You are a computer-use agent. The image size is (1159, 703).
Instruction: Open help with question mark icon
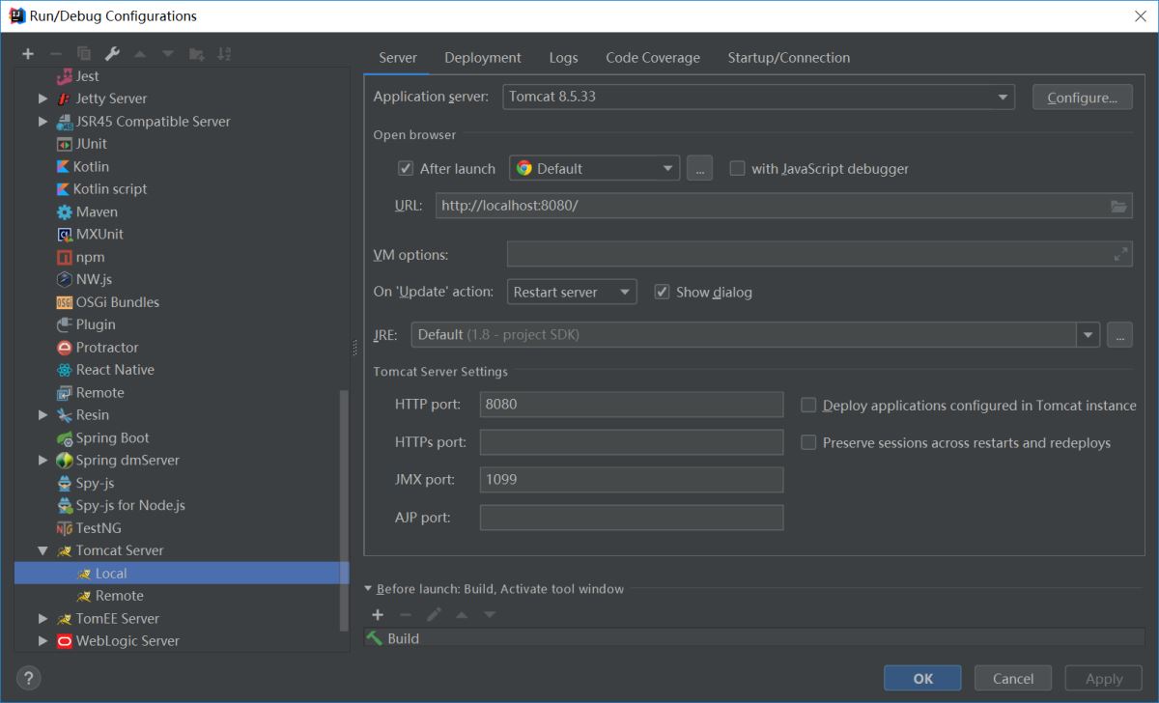pyautogui.click(x=29, y=678)
